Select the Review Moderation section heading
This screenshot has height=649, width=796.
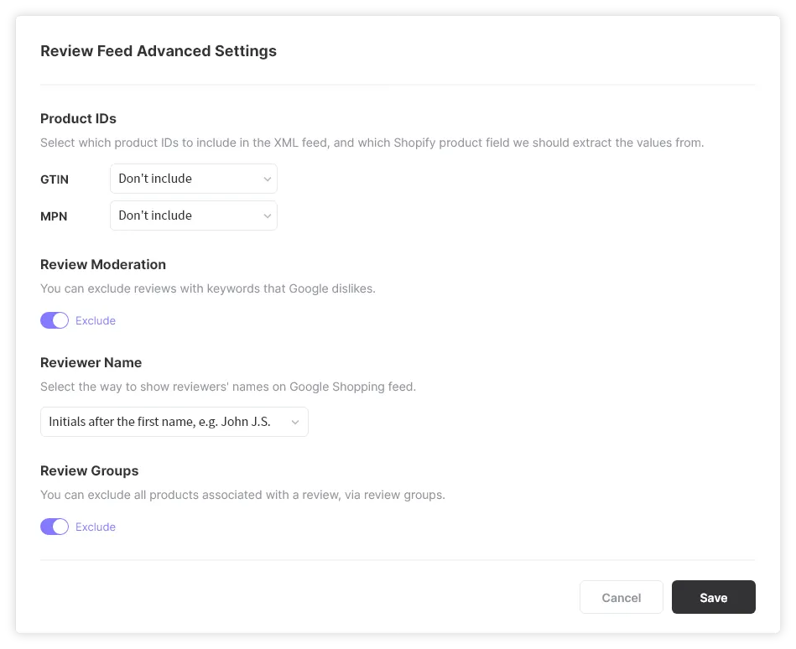tap(103, 264)
